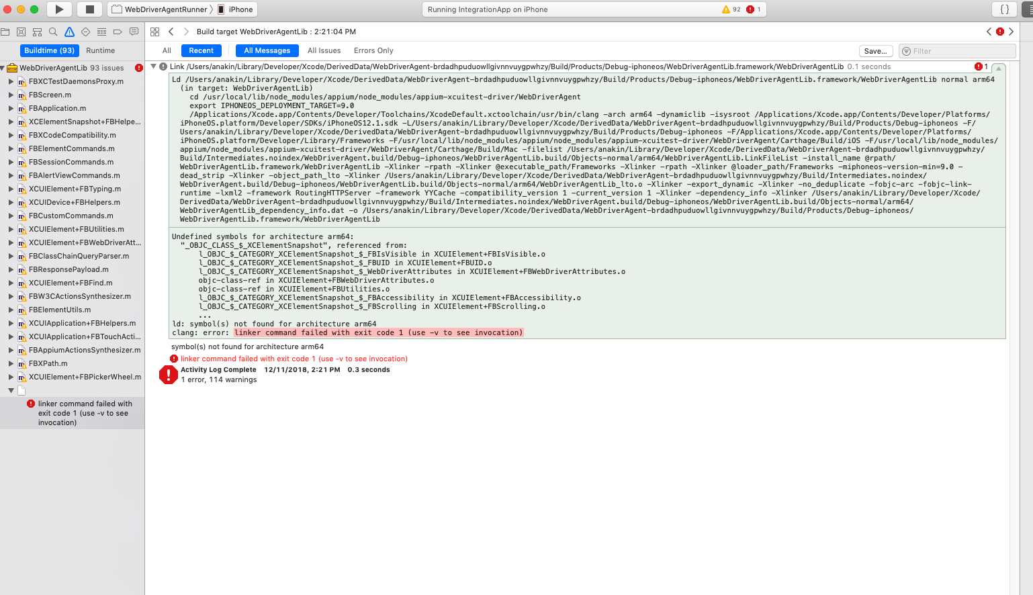Select the Issue navigator warning icon
The height and width of the screenshot is (595, 1033).
(69, 32)
